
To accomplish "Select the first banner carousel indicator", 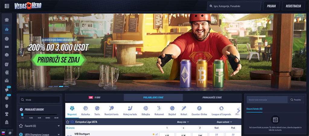I will [51, 86].
